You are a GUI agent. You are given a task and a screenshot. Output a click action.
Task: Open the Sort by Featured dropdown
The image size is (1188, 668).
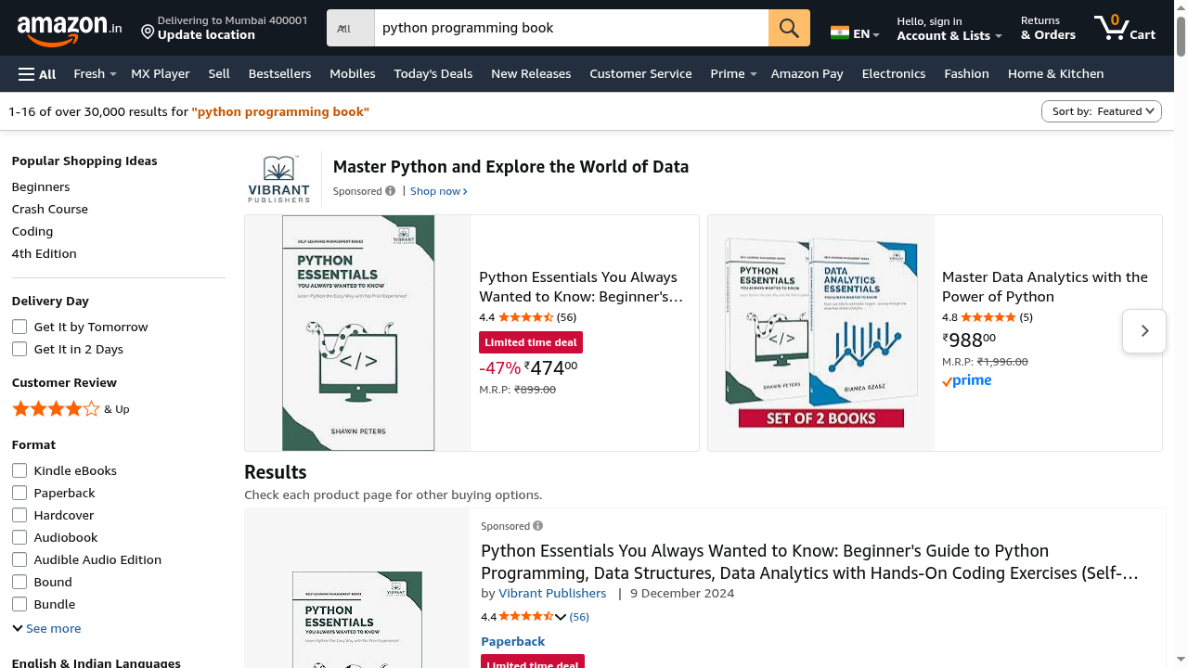point(1102,111)
